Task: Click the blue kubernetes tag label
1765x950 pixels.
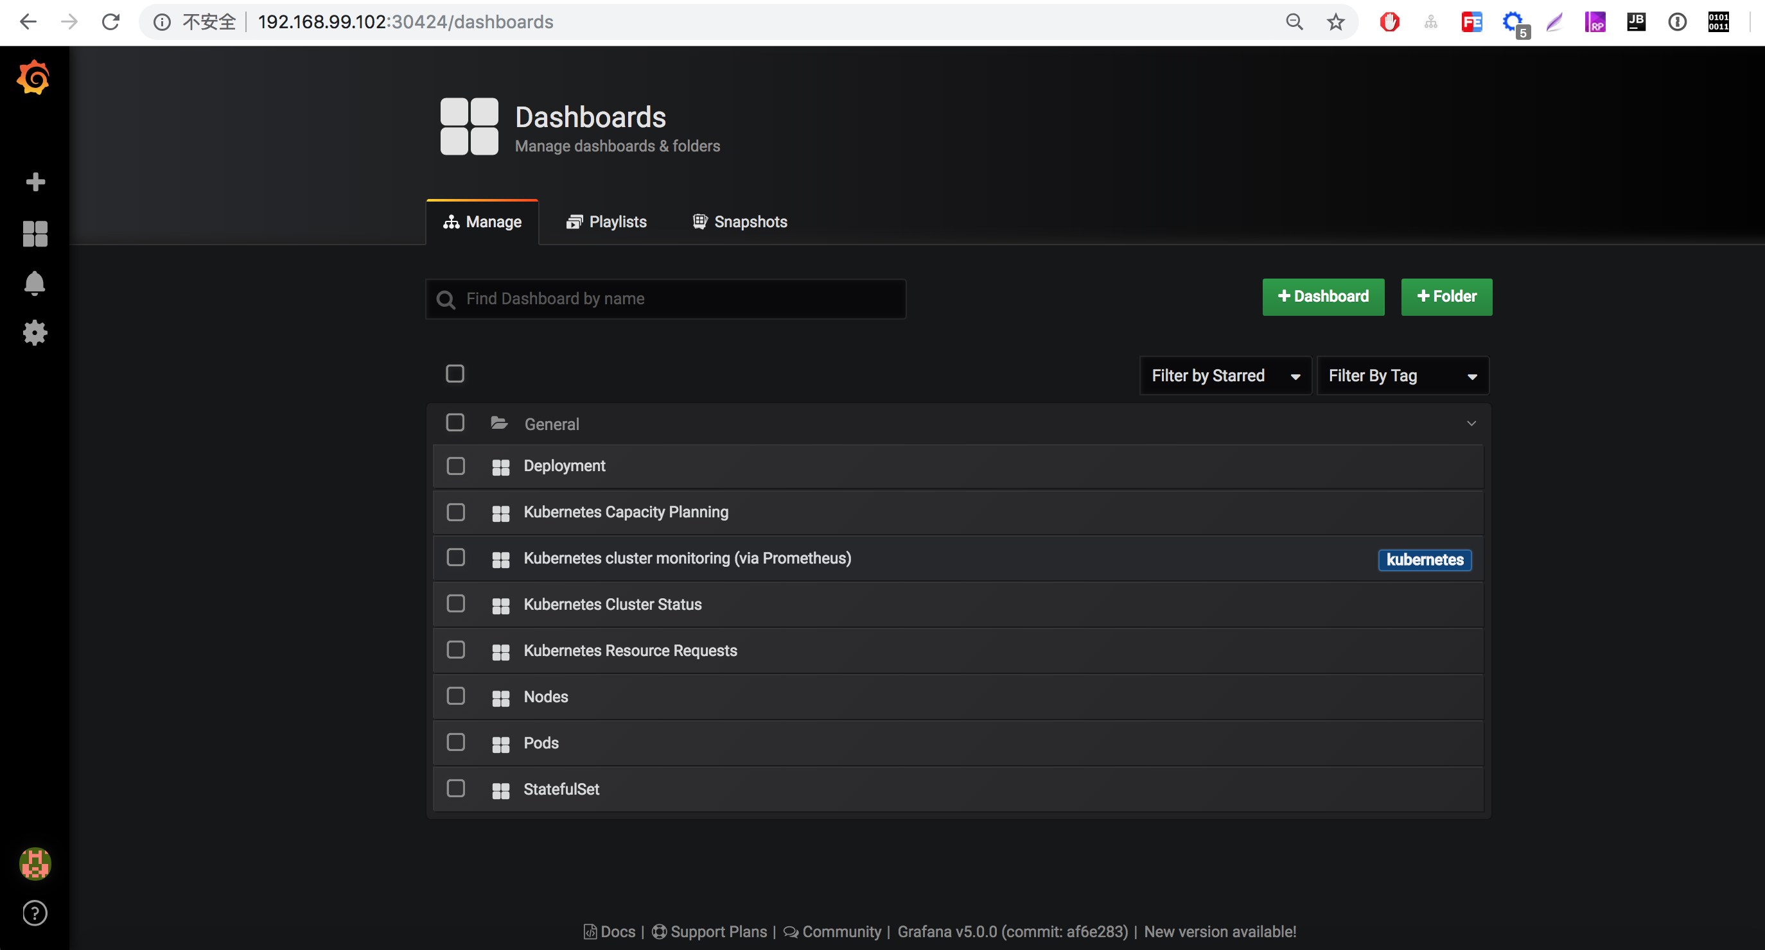Action: pyautogui.click(x=1425, y=560)
